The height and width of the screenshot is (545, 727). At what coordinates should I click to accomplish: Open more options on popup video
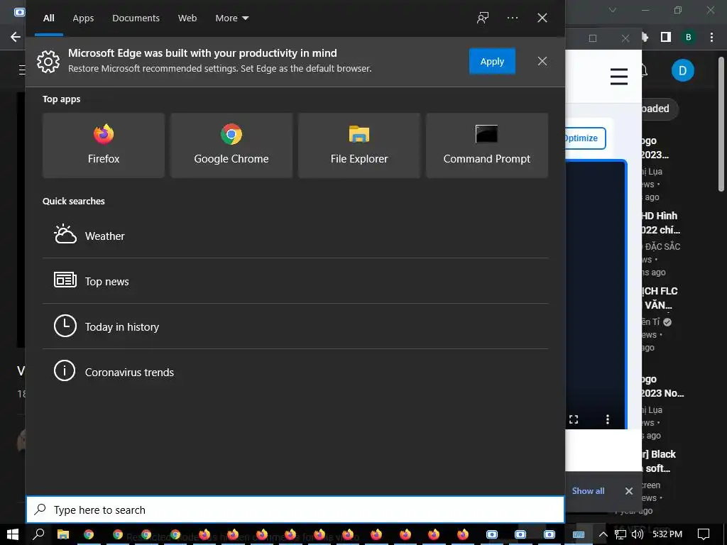pyautogui.click(x=608, y=419)
